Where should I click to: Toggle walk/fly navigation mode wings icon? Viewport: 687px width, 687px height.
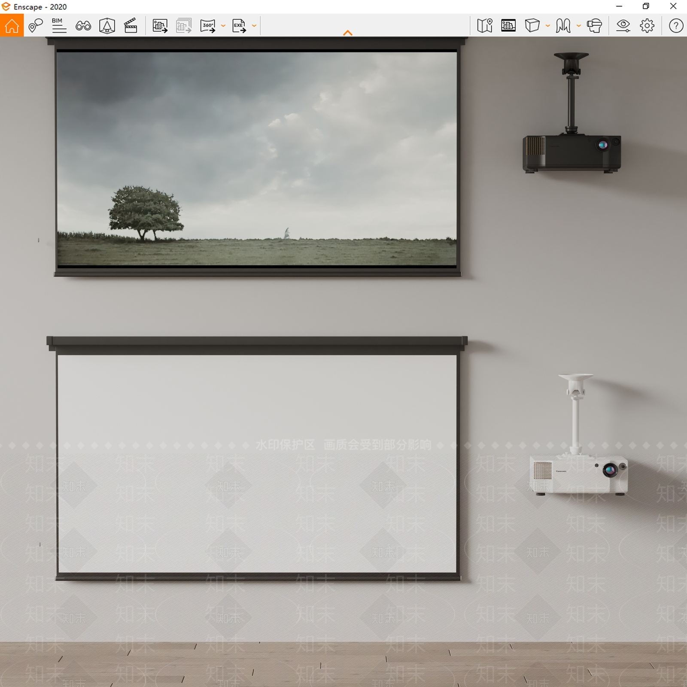(x=563, y=26)
